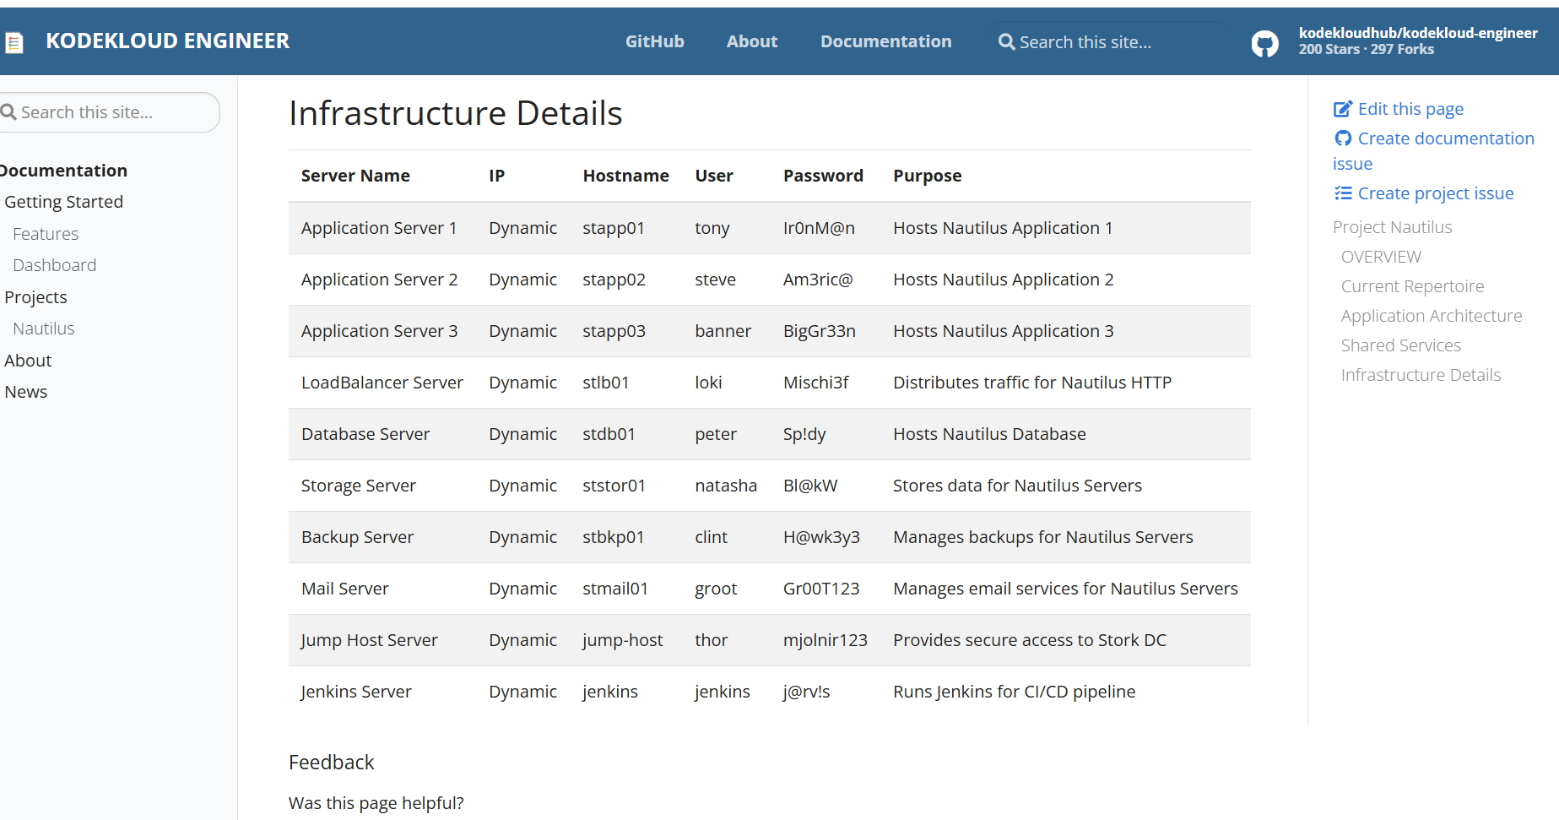This screenshot has height=820, width=1559.
Task: Click the magnifier icon in header search
Action: pyautogui.click(x=1006, y=41)
